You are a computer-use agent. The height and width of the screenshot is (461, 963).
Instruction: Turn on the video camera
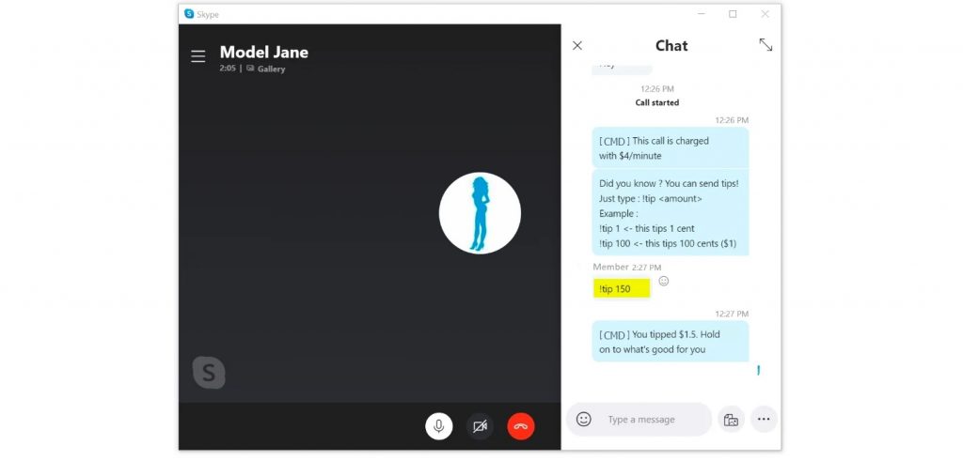pos(480,426)
